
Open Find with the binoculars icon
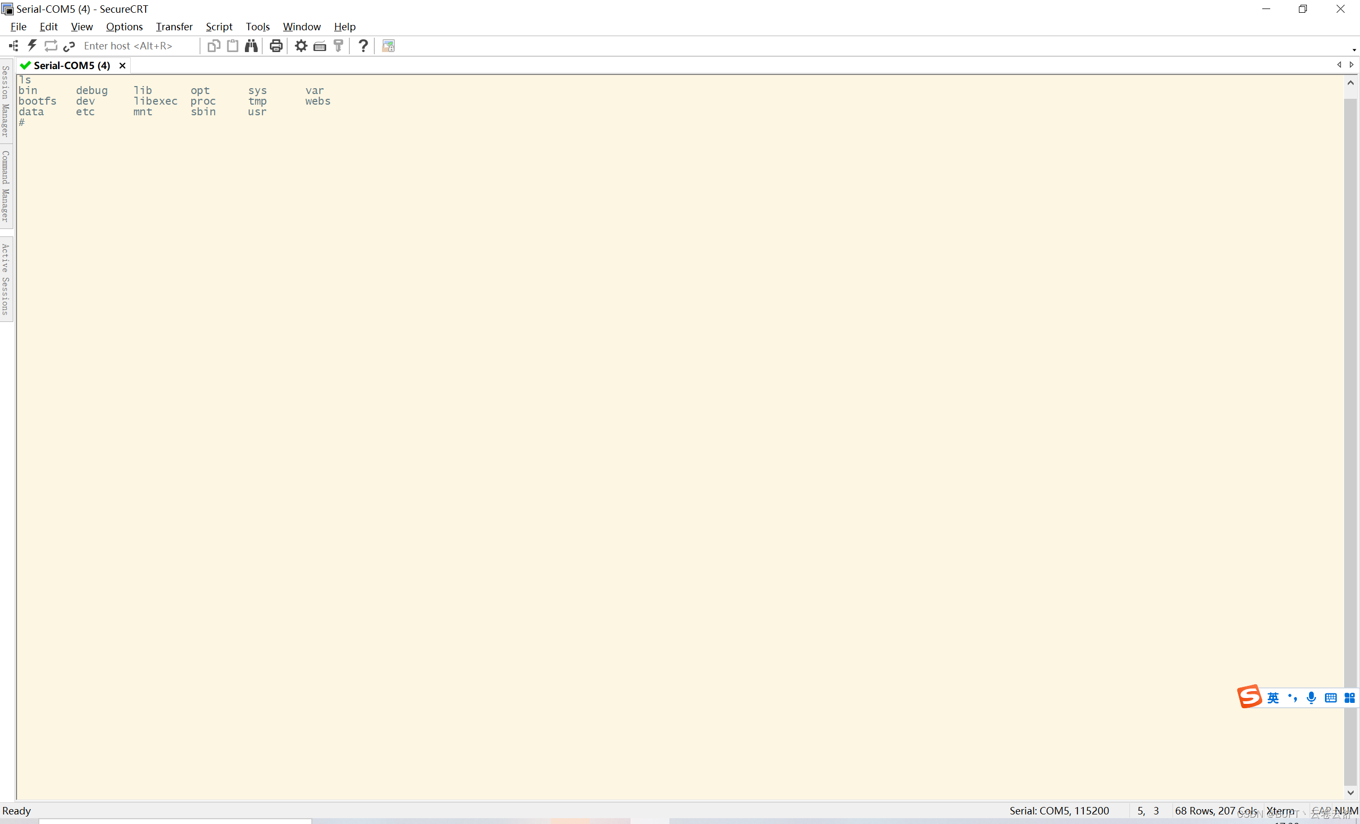[252, 46]
